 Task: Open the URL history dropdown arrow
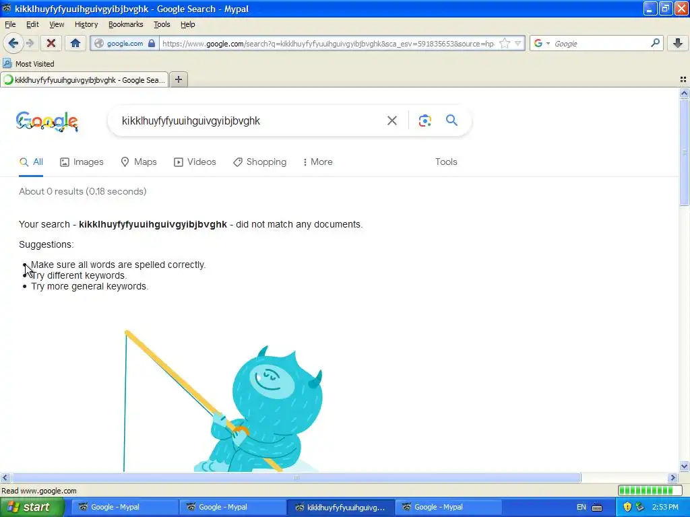coord(518,43)
